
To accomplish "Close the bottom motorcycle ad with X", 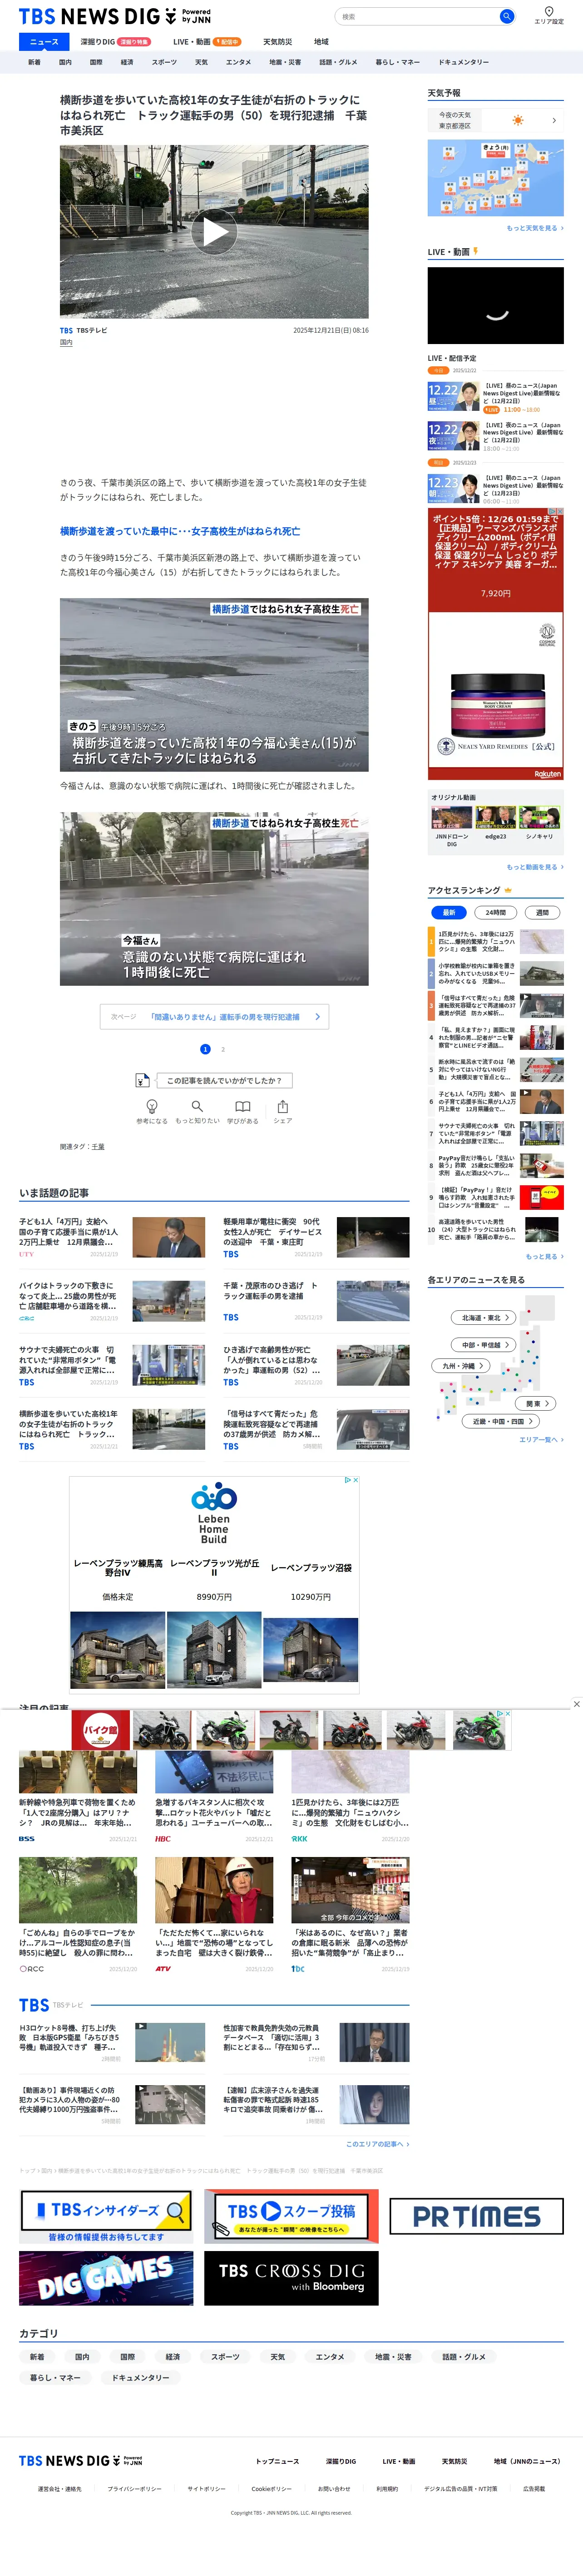I will tap(576, 1704).
